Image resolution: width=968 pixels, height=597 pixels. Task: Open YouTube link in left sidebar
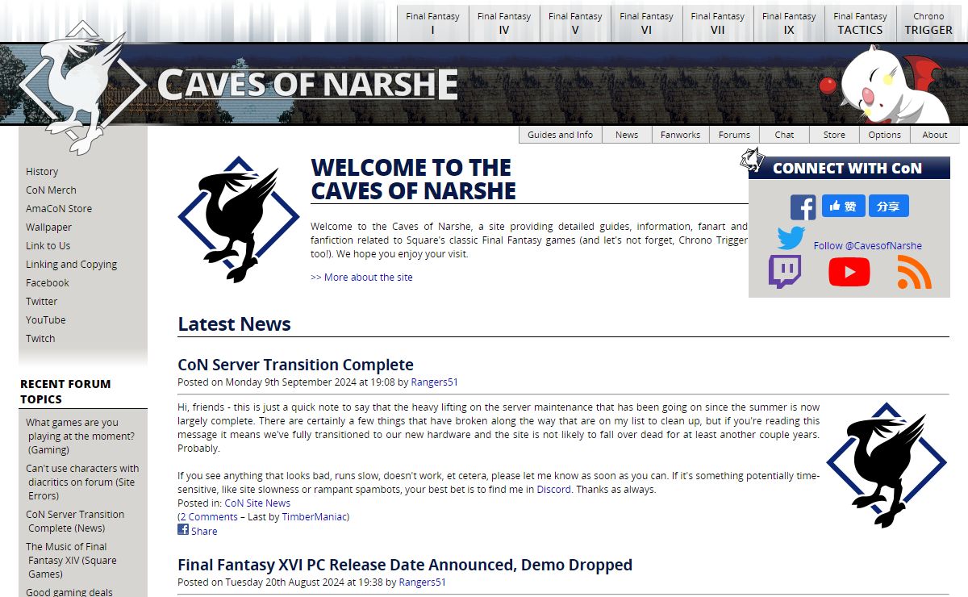pos(45,319)
